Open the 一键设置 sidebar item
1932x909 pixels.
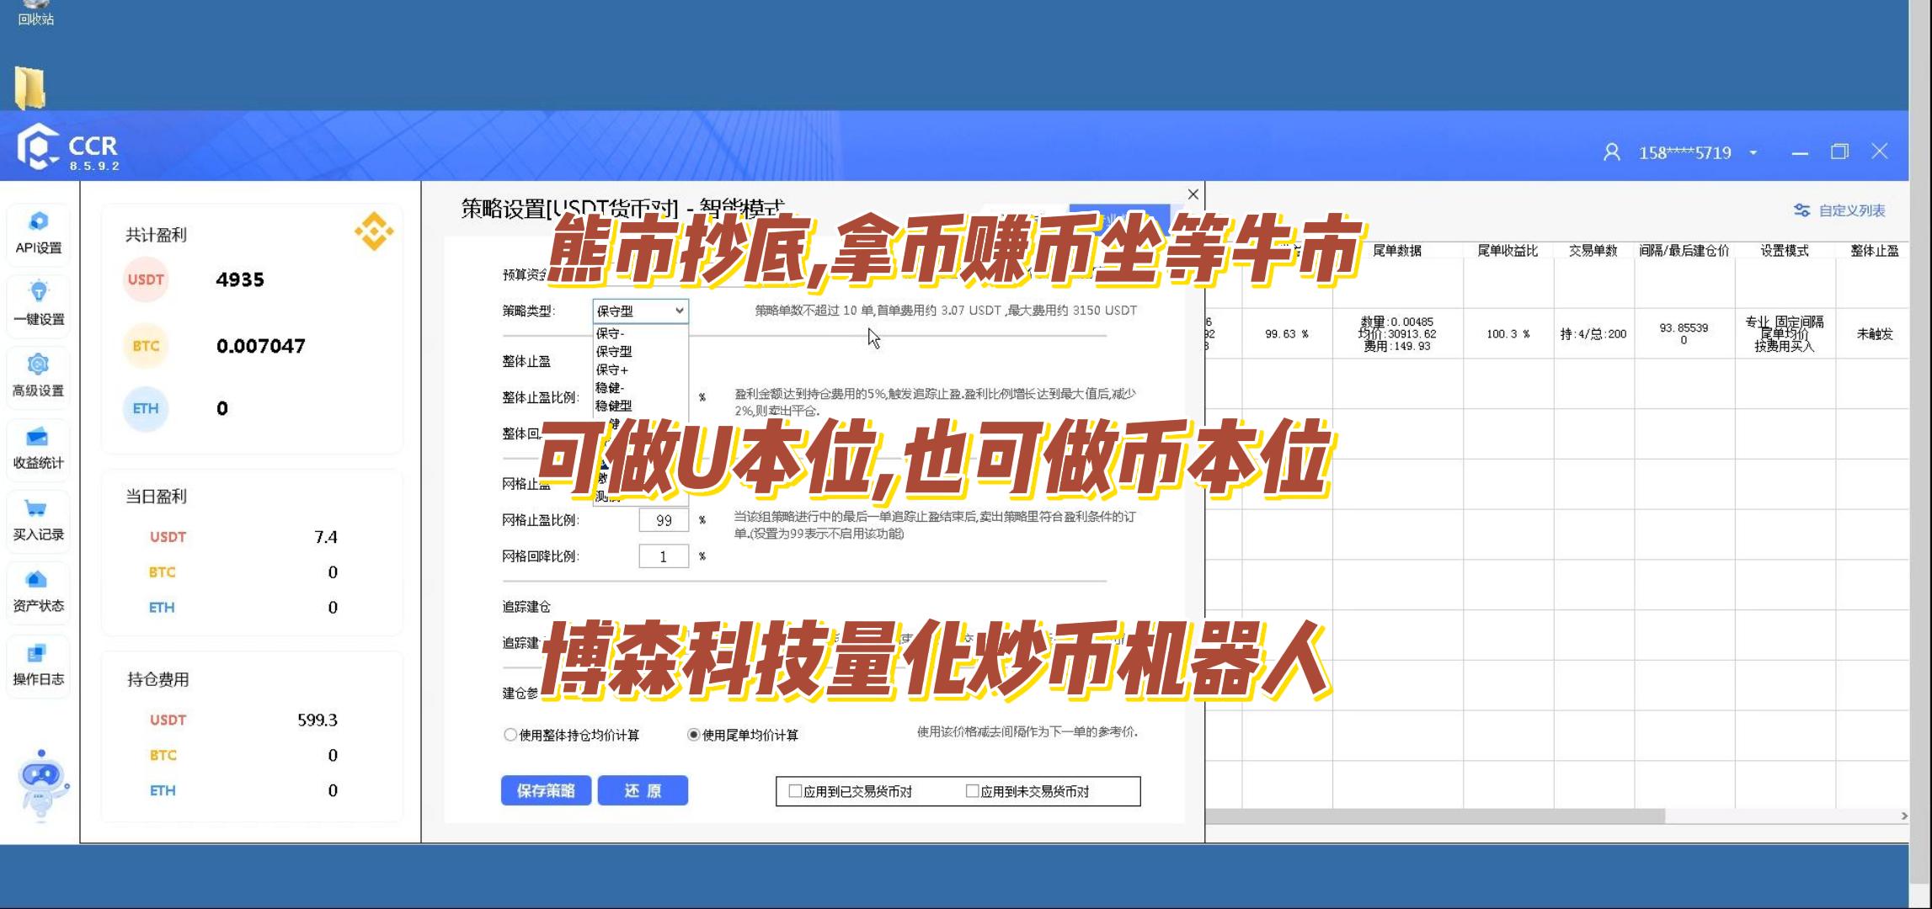click(38, 305)
